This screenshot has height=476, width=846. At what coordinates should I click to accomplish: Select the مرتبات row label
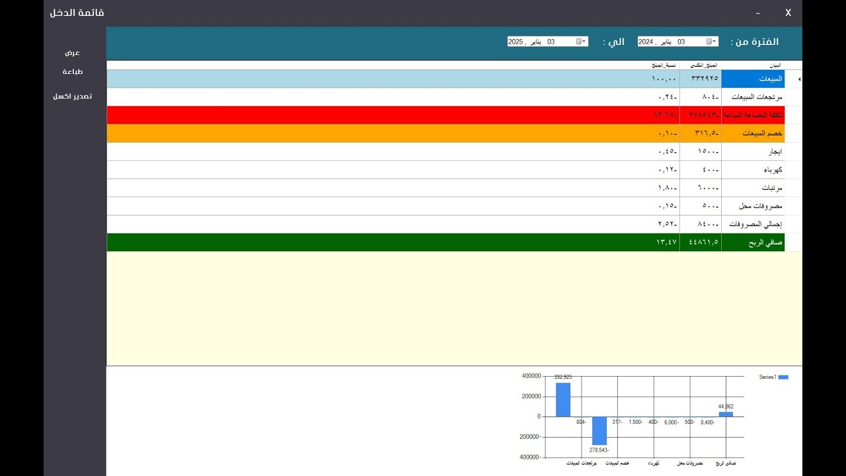(753, 188)
